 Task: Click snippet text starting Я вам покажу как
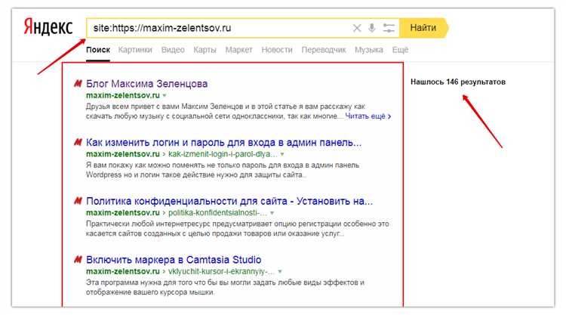(223, 170)
